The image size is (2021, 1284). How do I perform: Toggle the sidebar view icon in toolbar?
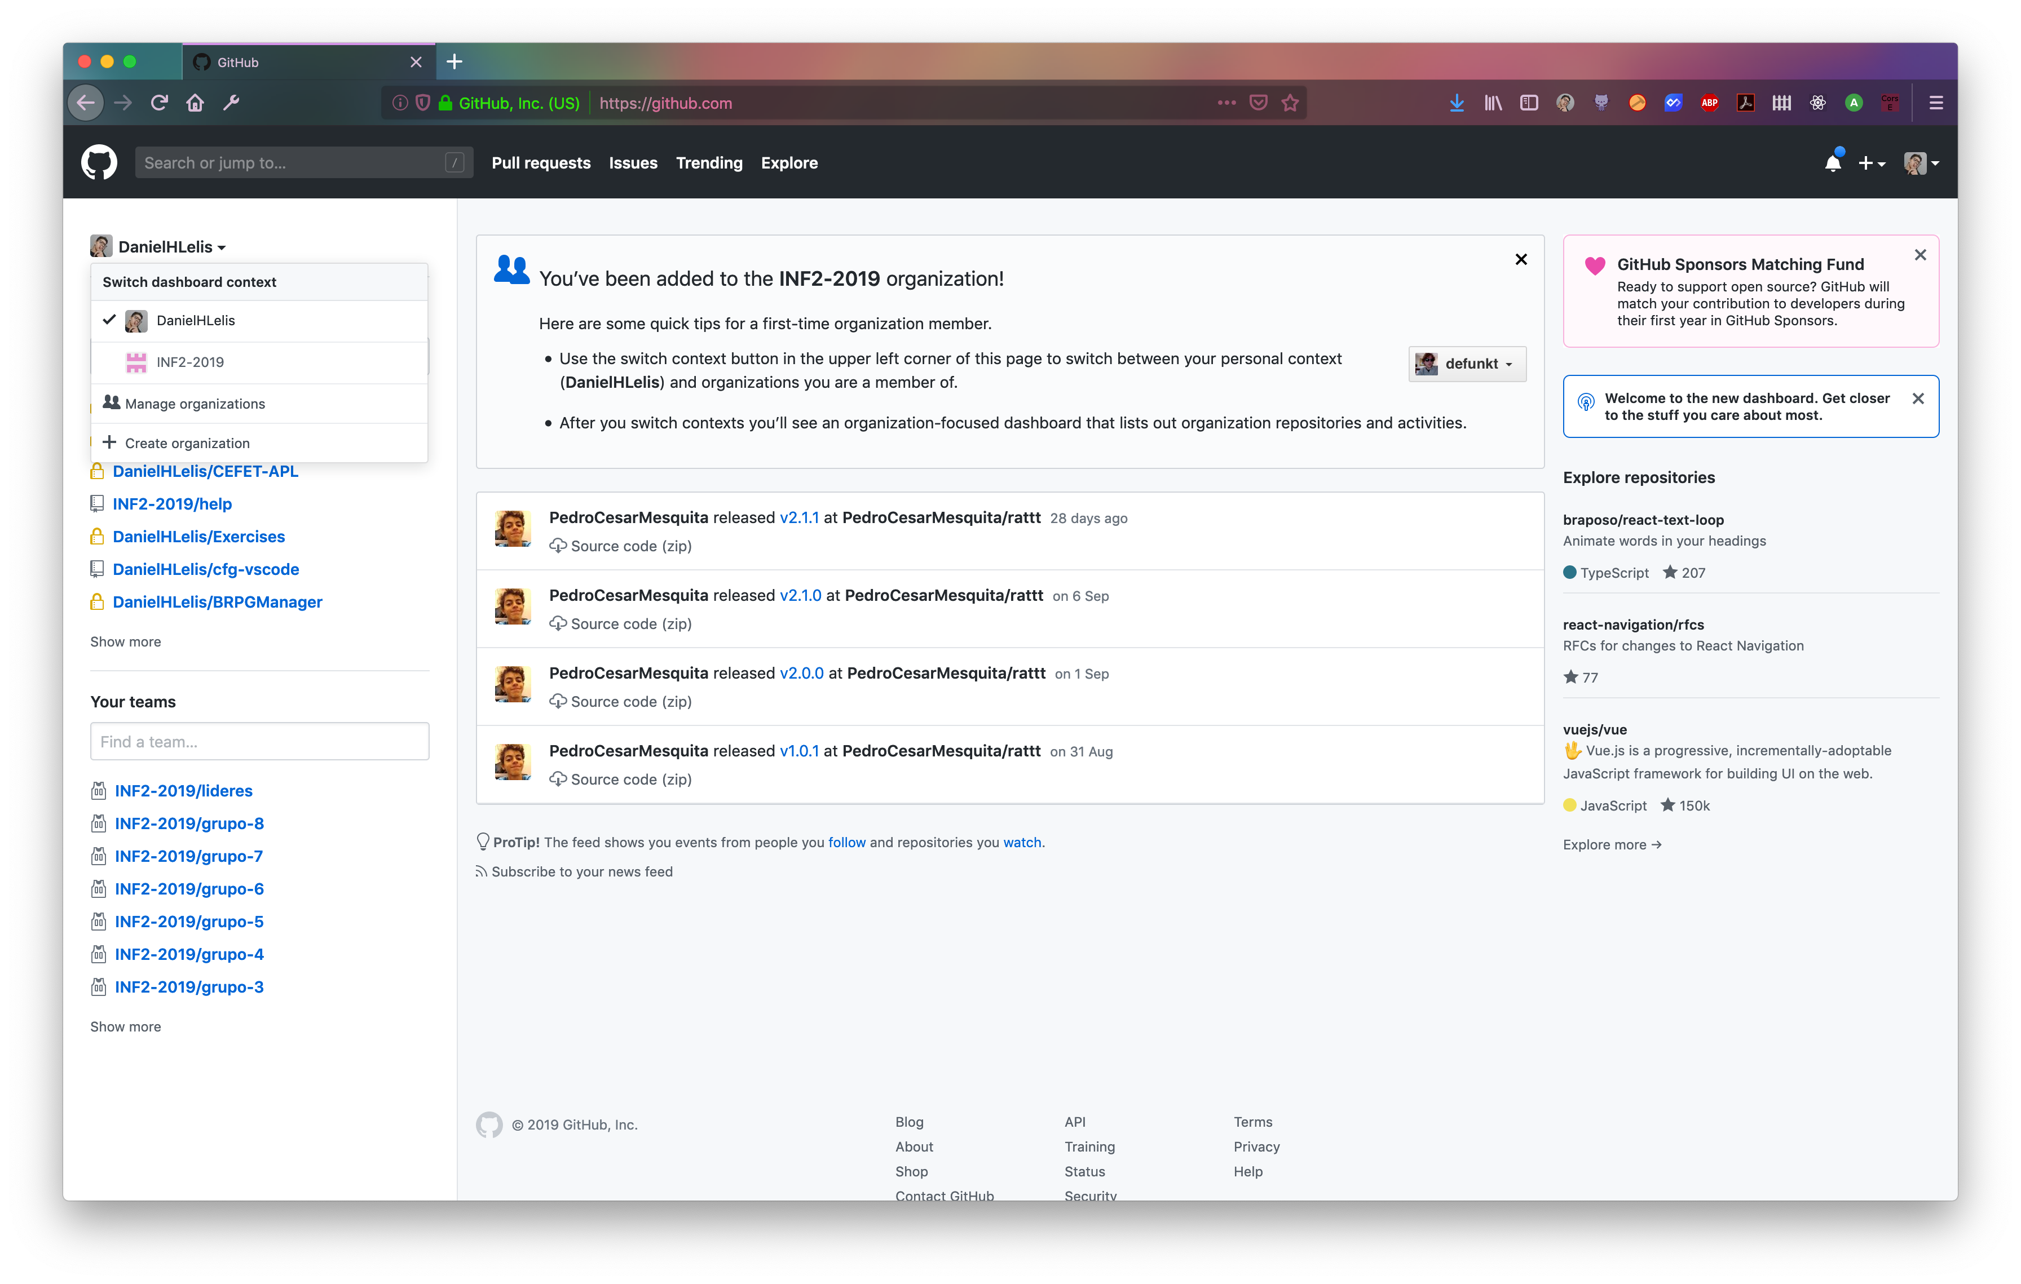tap(1529, 103)
